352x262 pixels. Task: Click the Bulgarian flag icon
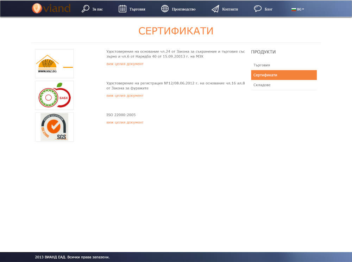tap(294, 10)
